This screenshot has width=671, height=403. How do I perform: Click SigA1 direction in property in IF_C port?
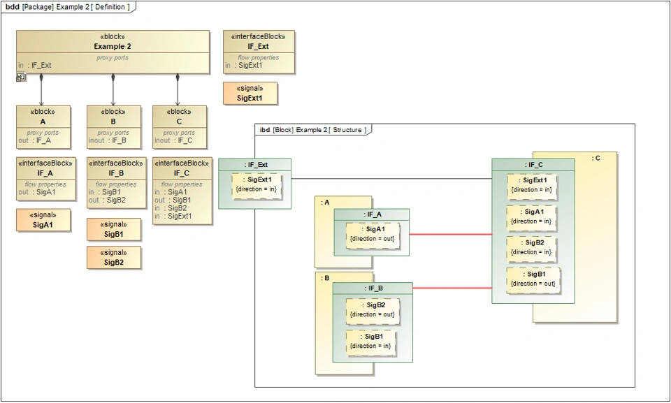tap(532, 217)
